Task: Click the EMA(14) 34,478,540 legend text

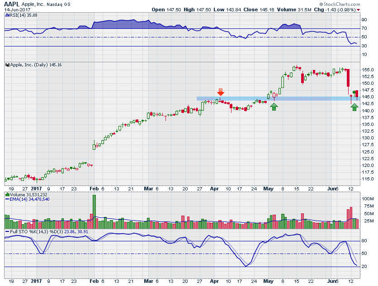Action: pyautogui.click(x=29, y=199)
